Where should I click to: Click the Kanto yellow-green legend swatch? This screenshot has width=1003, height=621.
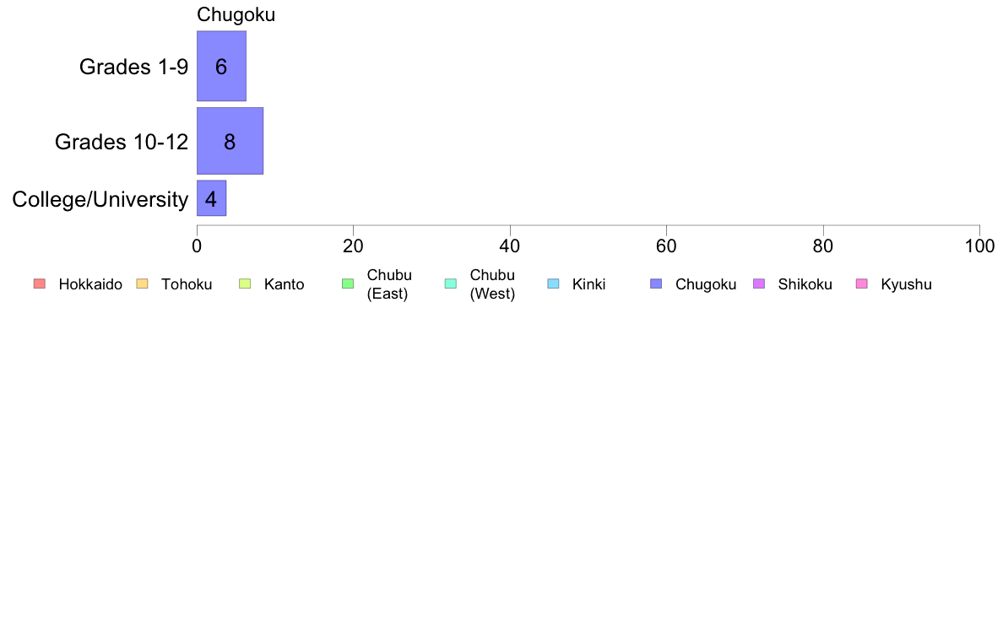[245, 284]
